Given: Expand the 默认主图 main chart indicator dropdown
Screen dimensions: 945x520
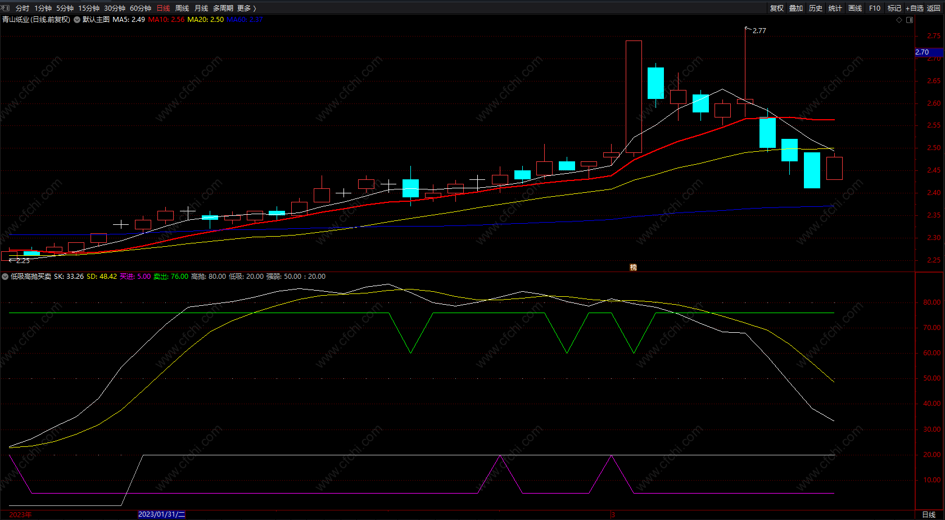Looking at the screenshot, I should pyautogui.click(x=77, y=20).
